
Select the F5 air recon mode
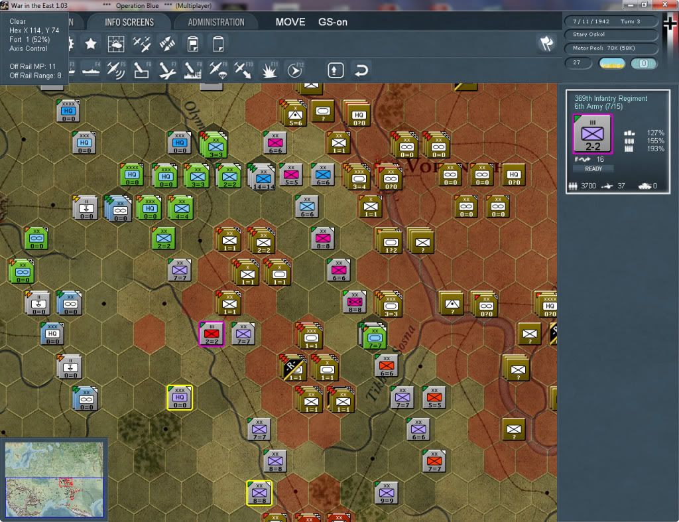[x=116, y=70]
